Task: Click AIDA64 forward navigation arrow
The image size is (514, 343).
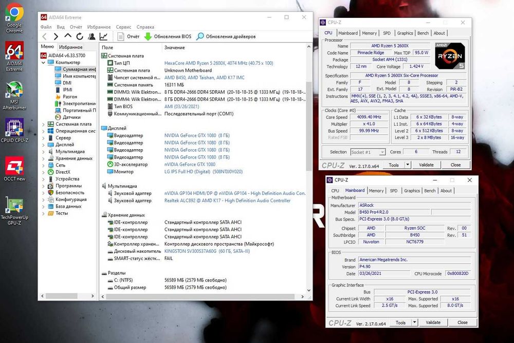Action: [56, 36]
